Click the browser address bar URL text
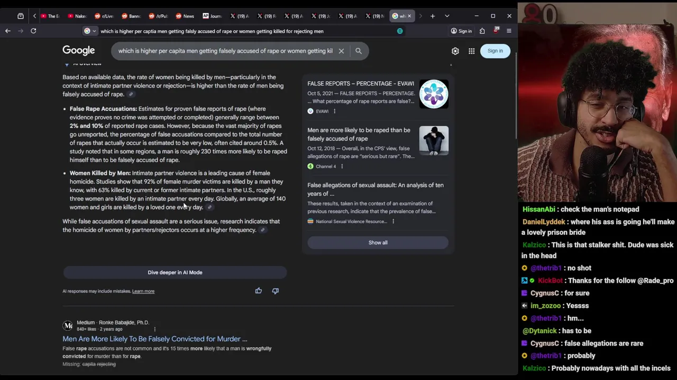 (x=212, y=31)
